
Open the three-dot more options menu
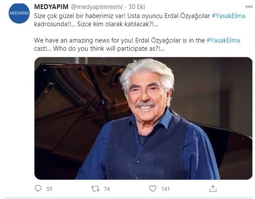coord(249,6)
